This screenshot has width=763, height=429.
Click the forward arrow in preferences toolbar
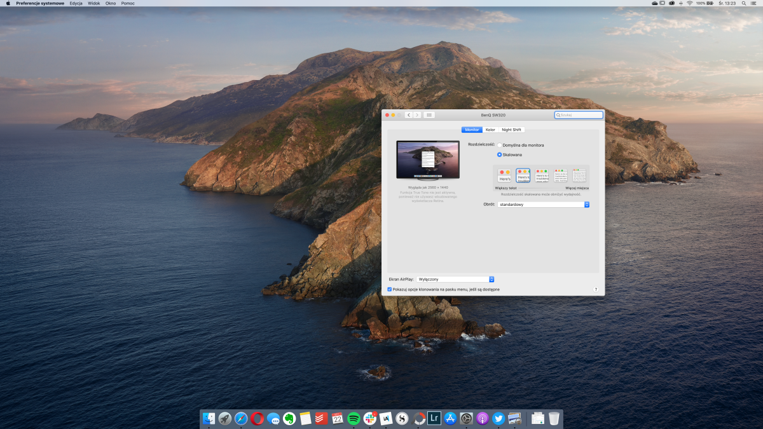(x=416, y=115)
